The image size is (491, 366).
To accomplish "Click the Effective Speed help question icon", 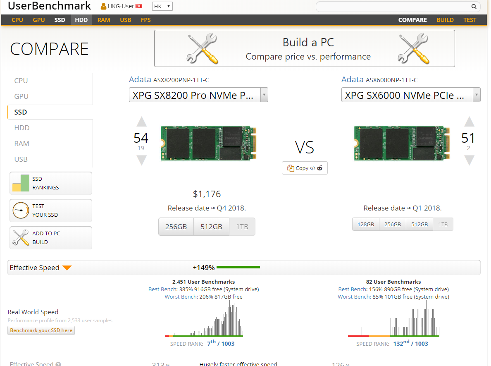I will point(58,364).
